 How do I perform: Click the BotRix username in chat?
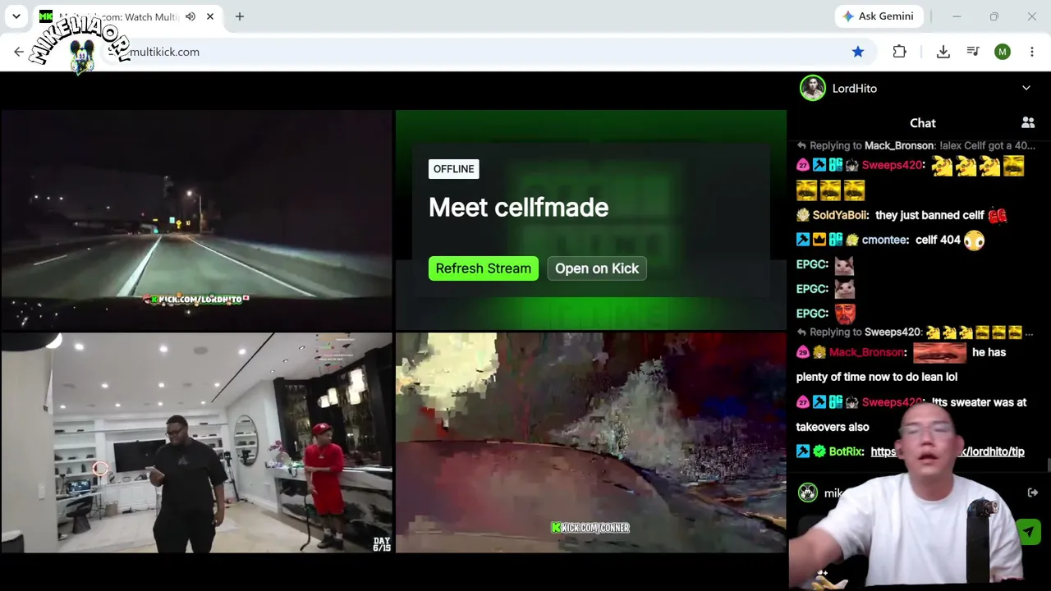coord(847,451)
